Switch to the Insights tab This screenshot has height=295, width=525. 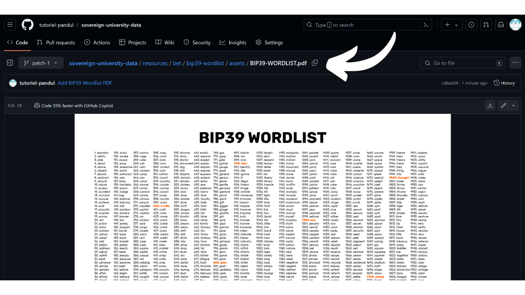233,43
